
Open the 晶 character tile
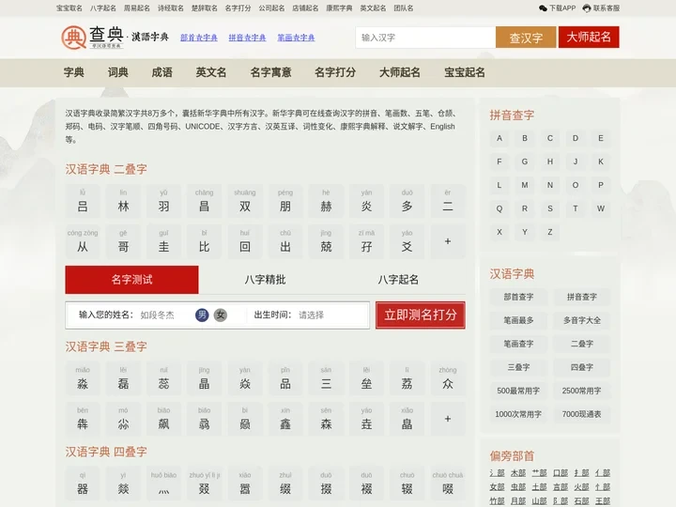(x=205, y=378)
